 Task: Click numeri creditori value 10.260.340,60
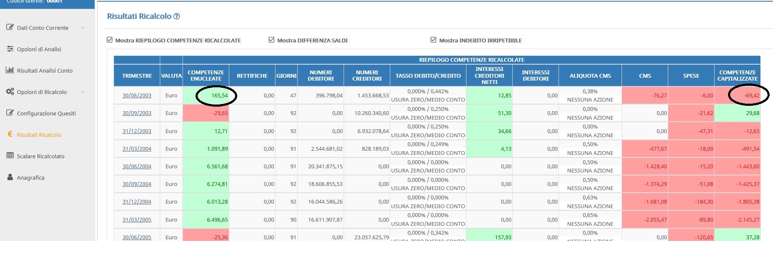371,113
